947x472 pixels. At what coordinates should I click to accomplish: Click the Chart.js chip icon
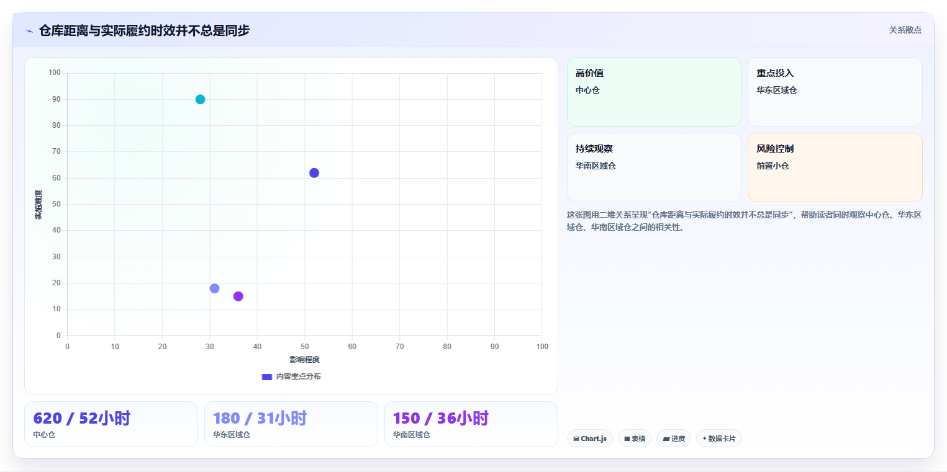pos(576,439)
